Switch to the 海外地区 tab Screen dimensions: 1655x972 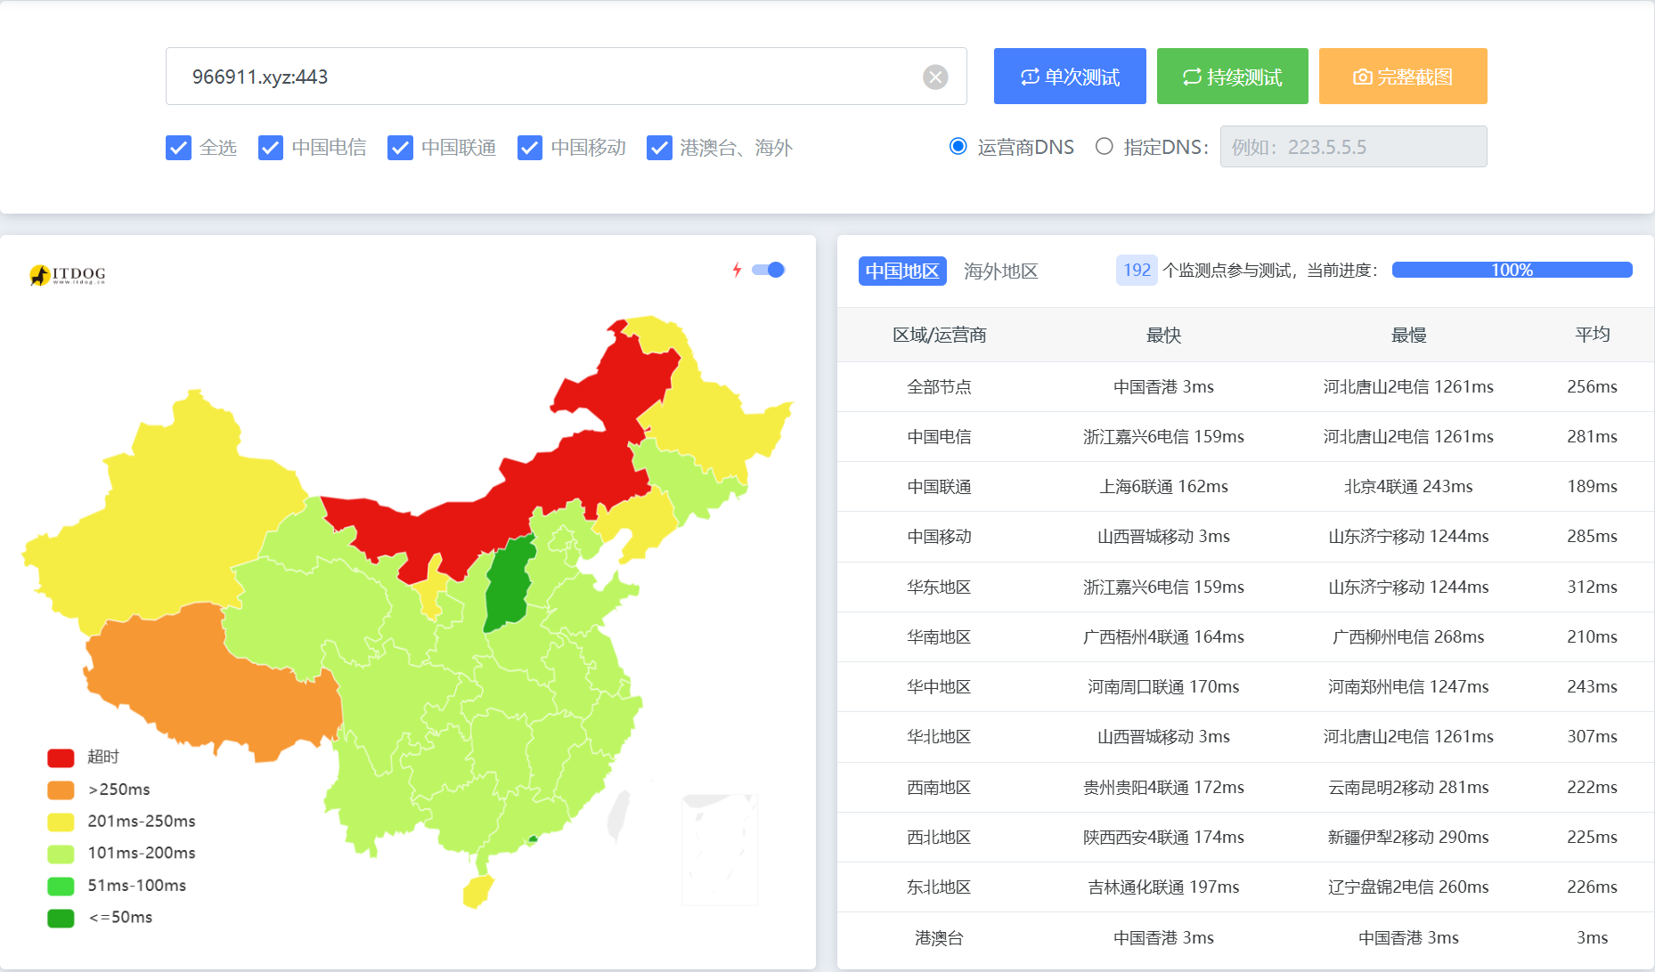click(1001, 271)
